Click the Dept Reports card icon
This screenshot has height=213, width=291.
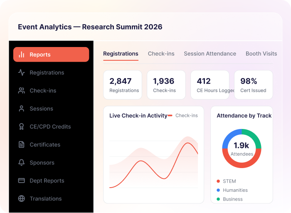coord(22,181)
